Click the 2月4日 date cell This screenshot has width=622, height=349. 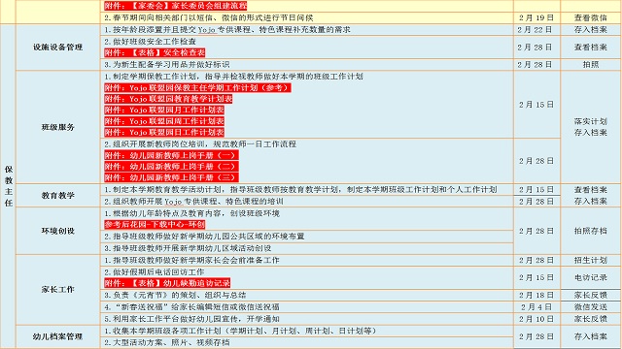pyautogui.click(x=536, y=306)
